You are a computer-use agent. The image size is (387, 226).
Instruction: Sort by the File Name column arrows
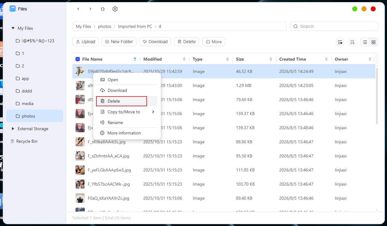[x=135, y=59]
